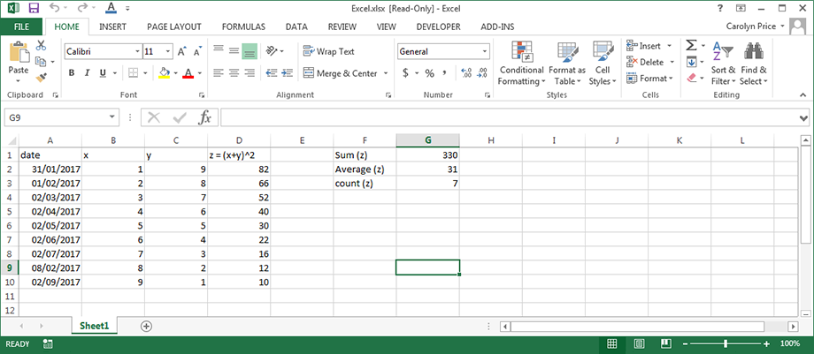Click the zoom slider in status bar
The image size is (814, 354).
tap(726, 343)
